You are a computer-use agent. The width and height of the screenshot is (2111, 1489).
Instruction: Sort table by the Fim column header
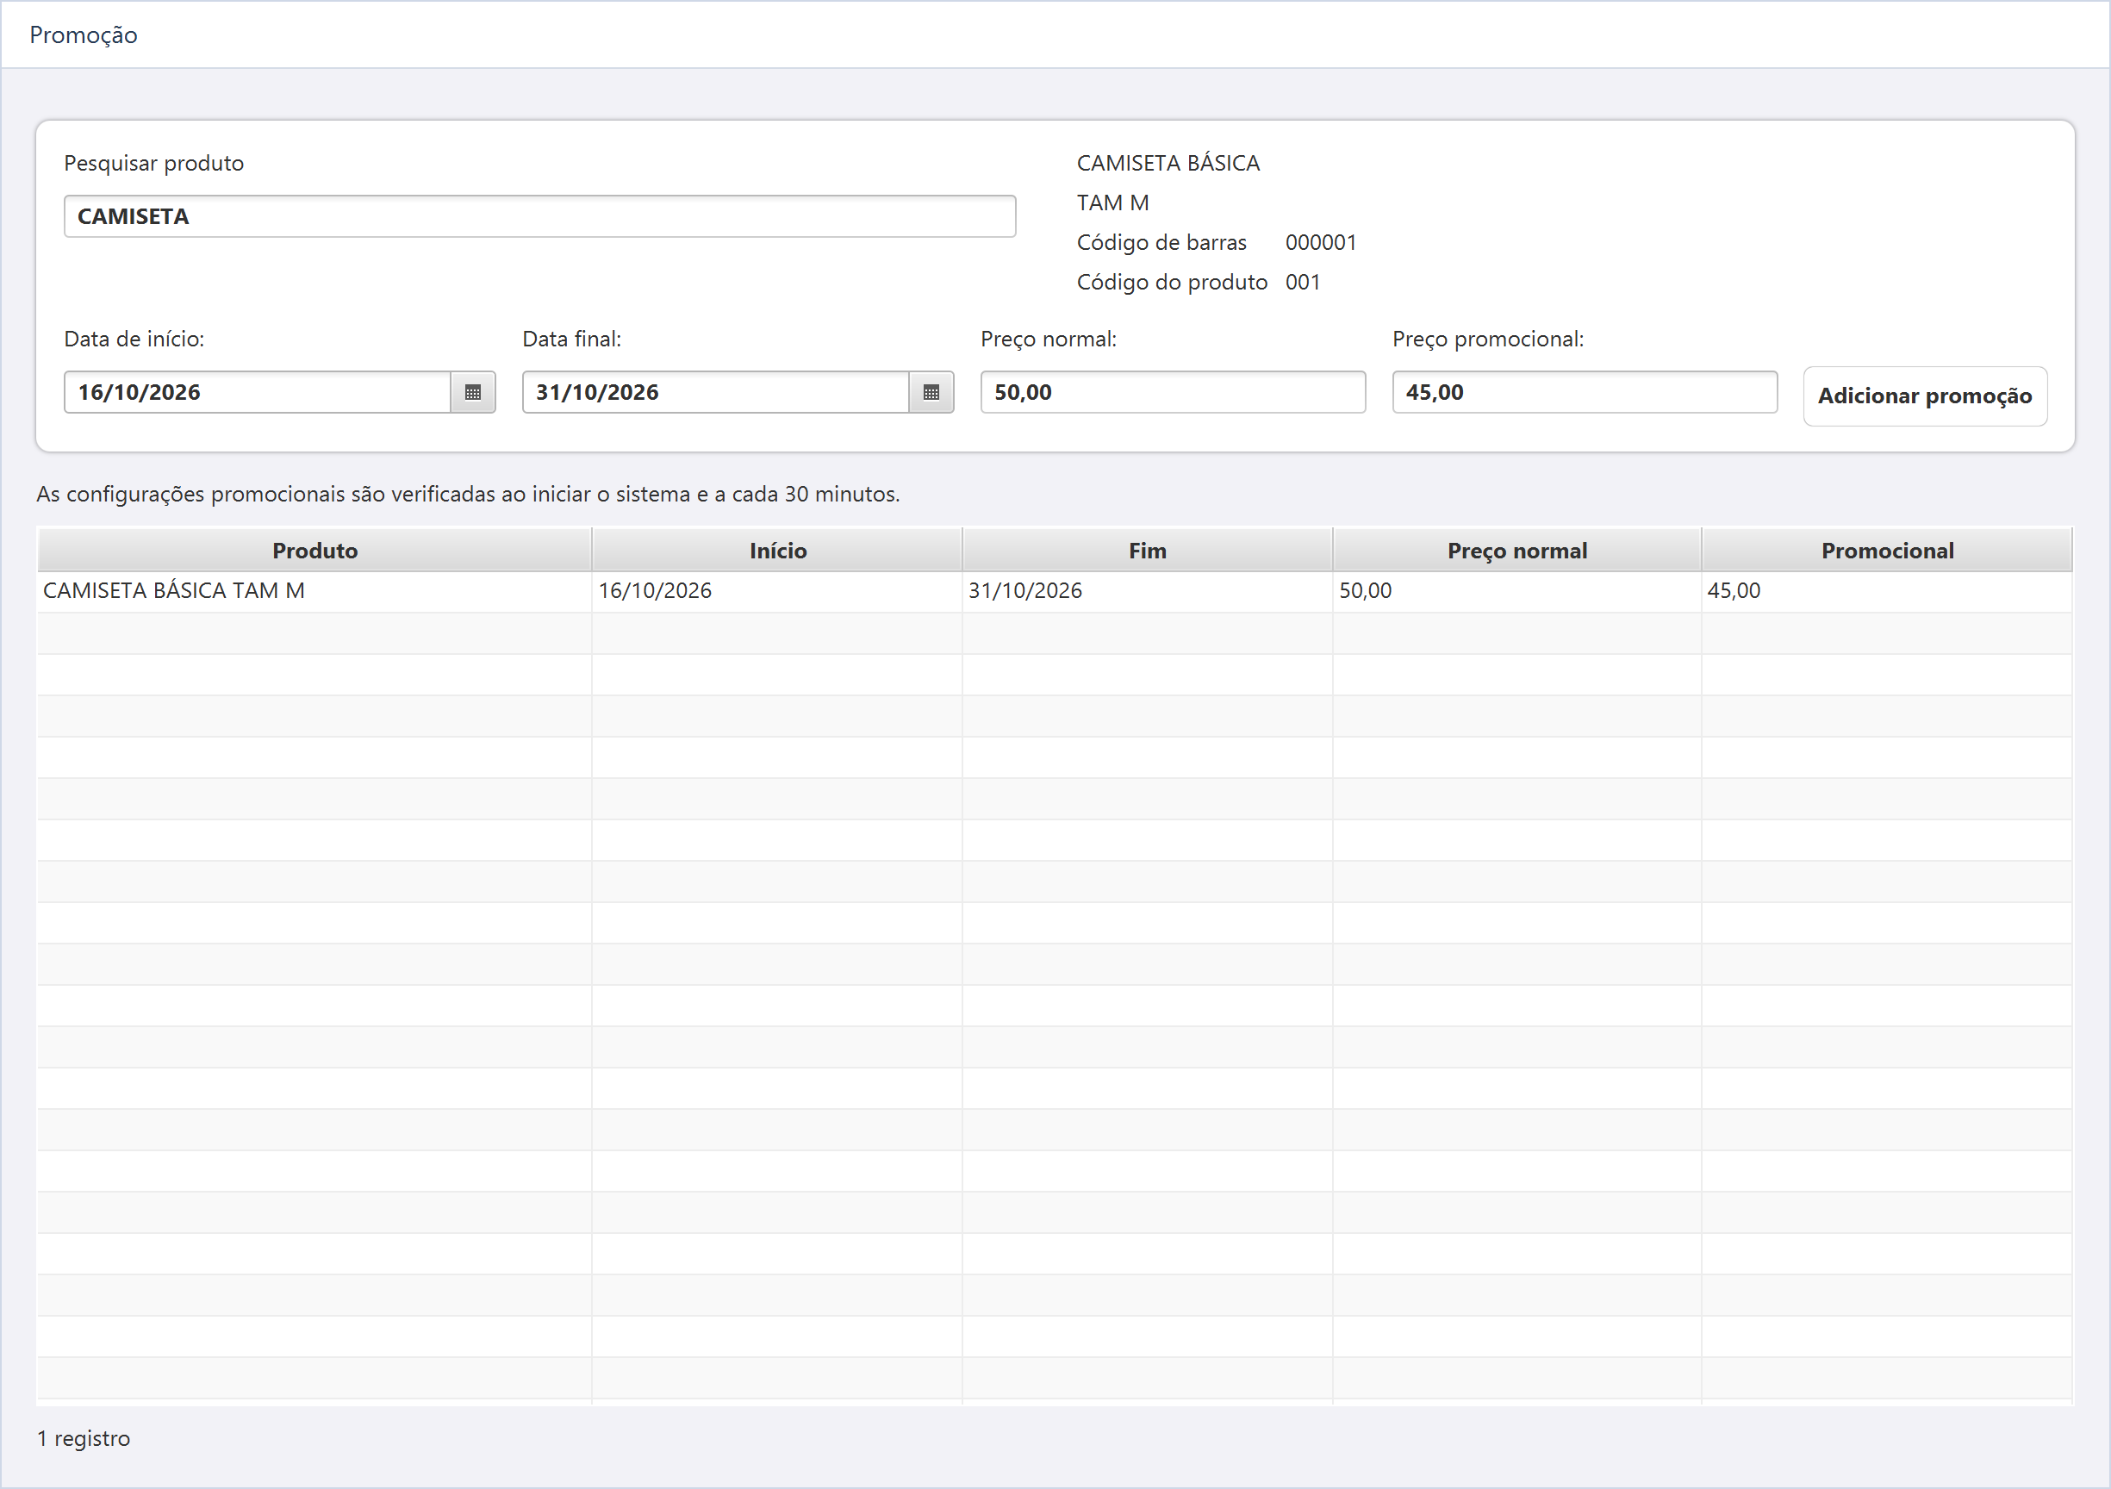(1148, 550)
